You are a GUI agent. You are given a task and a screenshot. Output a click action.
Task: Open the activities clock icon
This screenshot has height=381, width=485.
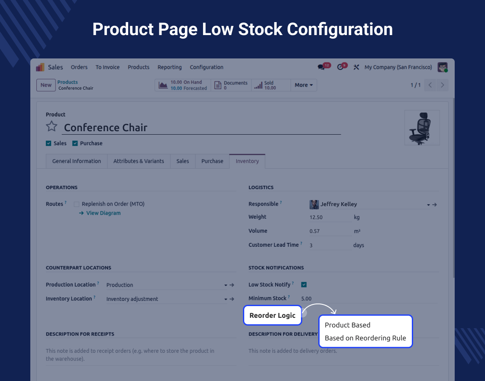[340, 67]
